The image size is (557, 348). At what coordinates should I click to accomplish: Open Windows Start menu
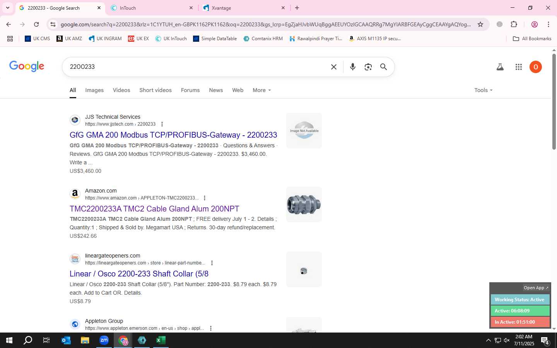pos(9,340)
